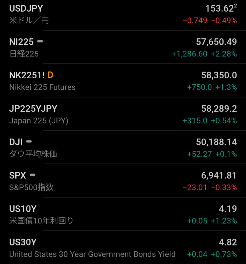Click United States 30 Year Government Bonds Yield label
This screenshot has width=246, height=264.
(x=92, y=254)
